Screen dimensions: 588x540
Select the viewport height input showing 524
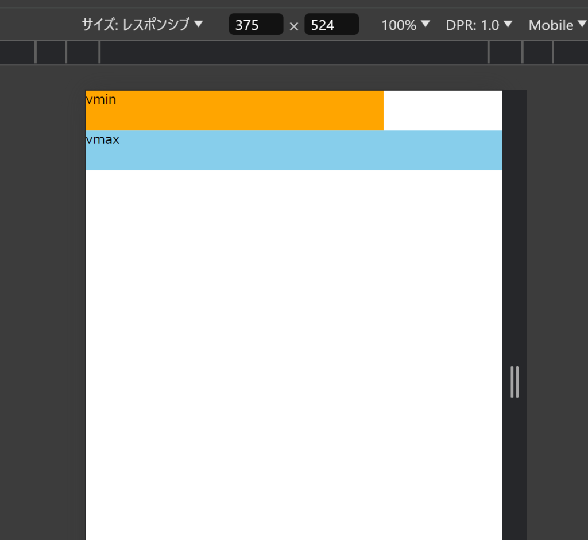coord(331,25)
